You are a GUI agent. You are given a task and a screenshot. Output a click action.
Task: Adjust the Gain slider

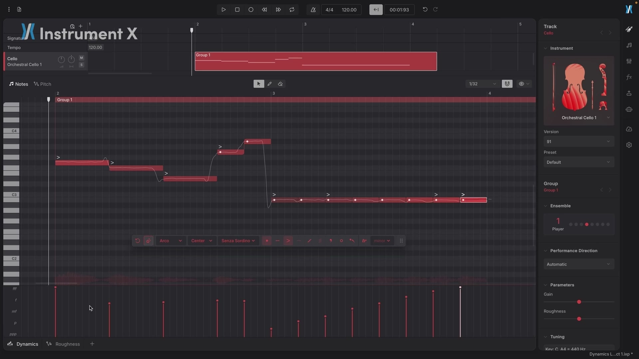coord(579,302)
